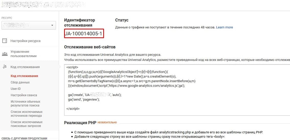290x140 pixels.
Task: Open the blurred property selector box
Action: click(x=29, y=25)
